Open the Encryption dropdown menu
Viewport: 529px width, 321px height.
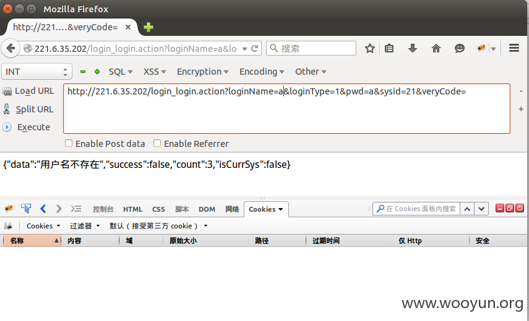[x=203, y=72]
